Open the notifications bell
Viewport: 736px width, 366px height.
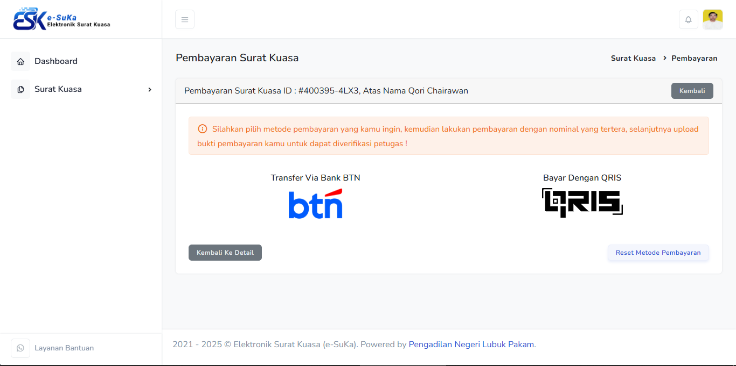tap(688, 19)
